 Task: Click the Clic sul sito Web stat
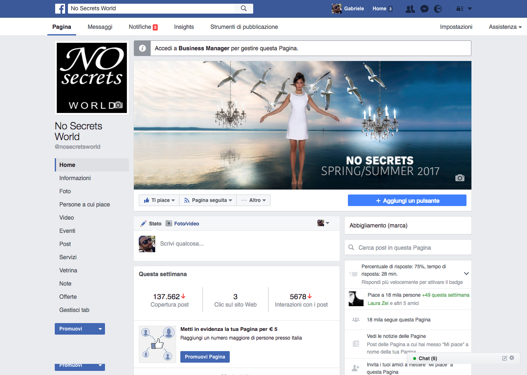(x=236, y=300)
